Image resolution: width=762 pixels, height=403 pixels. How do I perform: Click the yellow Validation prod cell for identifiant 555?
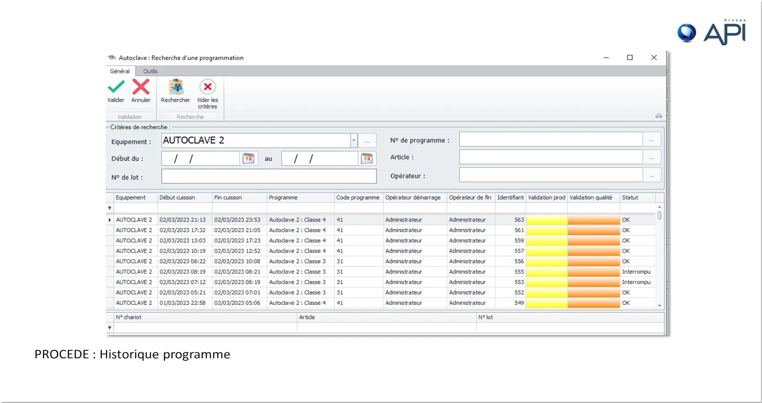[547, 272]
